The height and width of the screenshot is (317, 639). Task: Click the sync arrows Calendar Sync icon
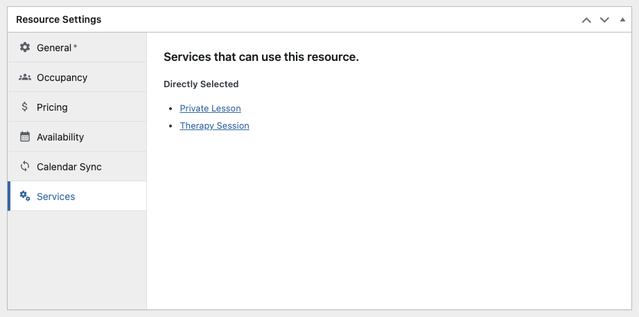point(25,167)
